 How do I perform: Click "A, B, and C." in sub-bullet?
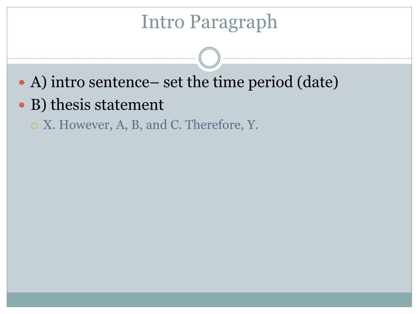[149, 125]
